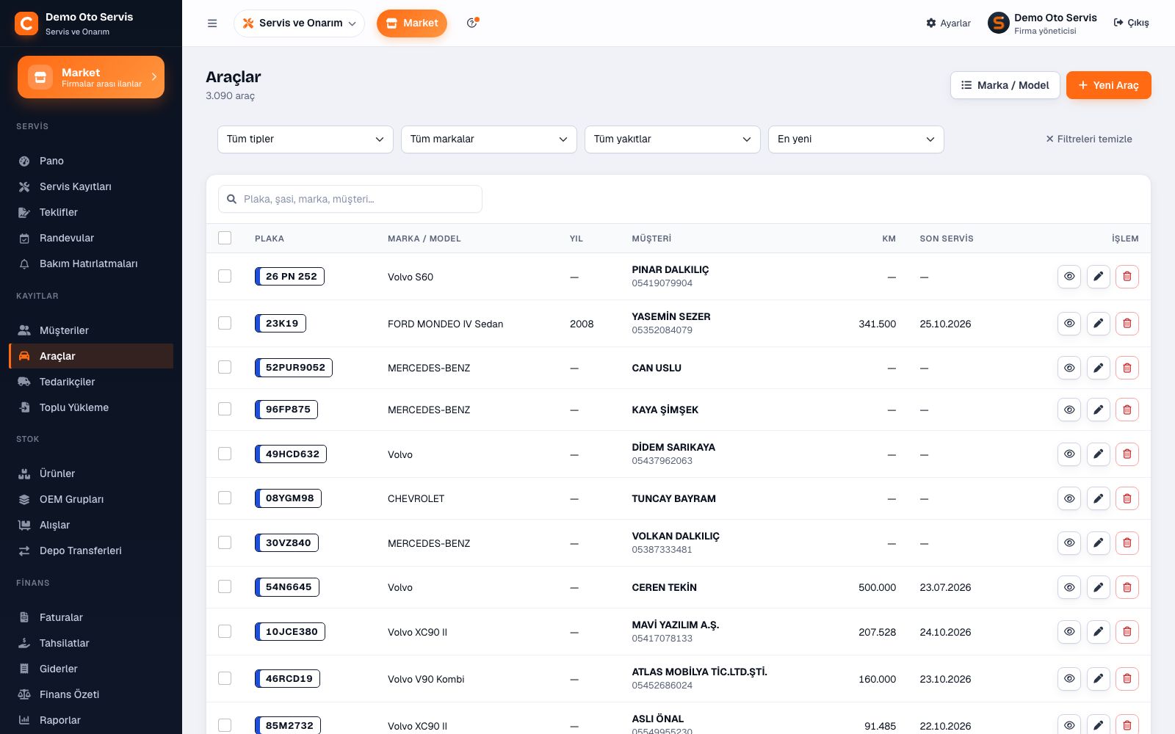Check the box next to 54N6645
The width and height of the screenshot is (1175, 734).
click(225, 586)
